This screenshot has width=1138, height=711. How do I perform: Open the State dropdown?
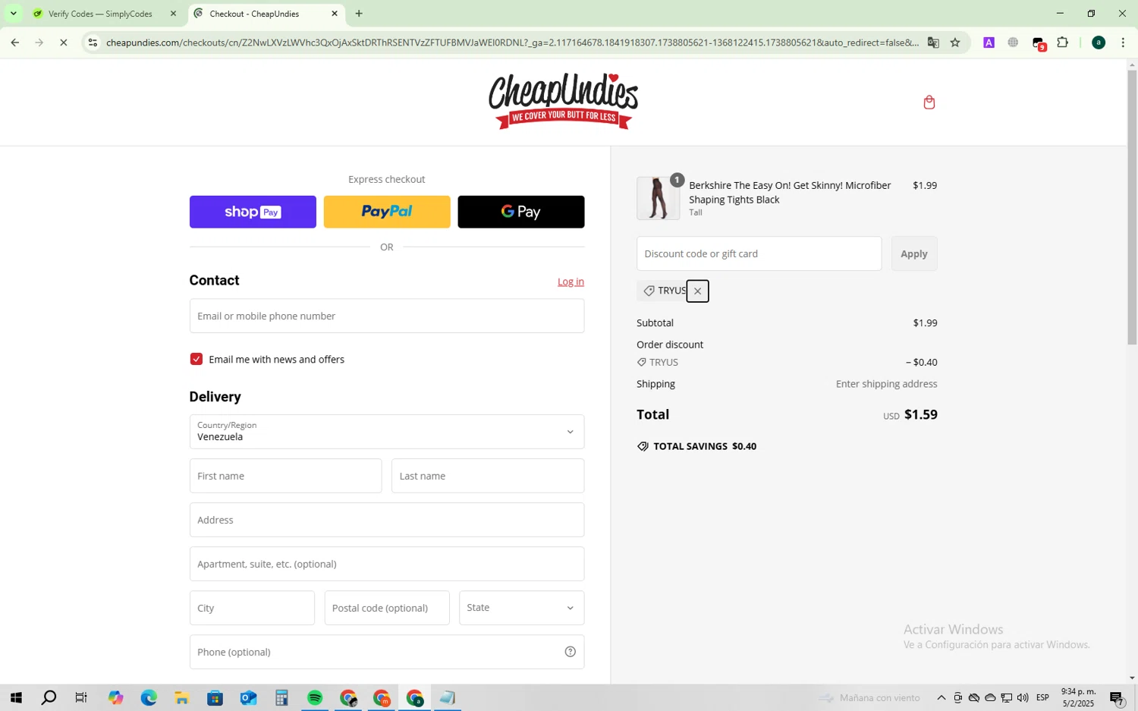point(521,608)
